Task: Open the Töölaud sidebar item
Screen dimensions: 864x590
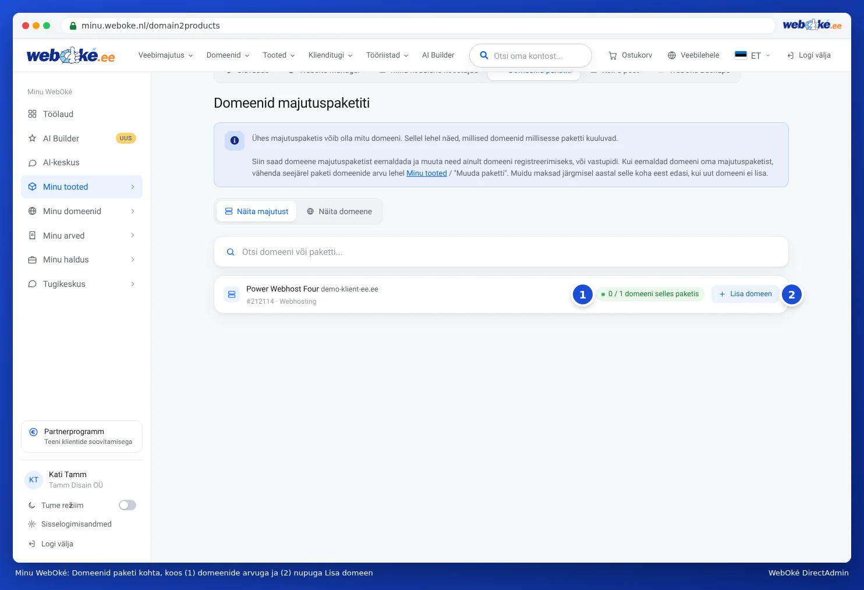Action: [x=82, y=114]
